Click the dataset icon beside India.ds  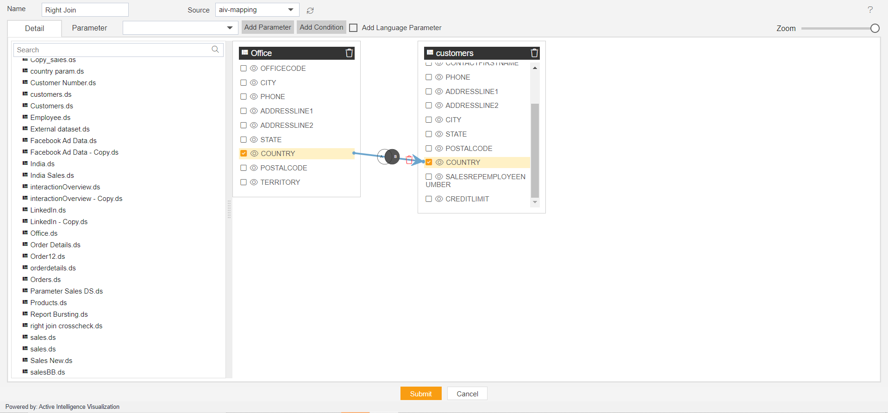tap(25, 163)
